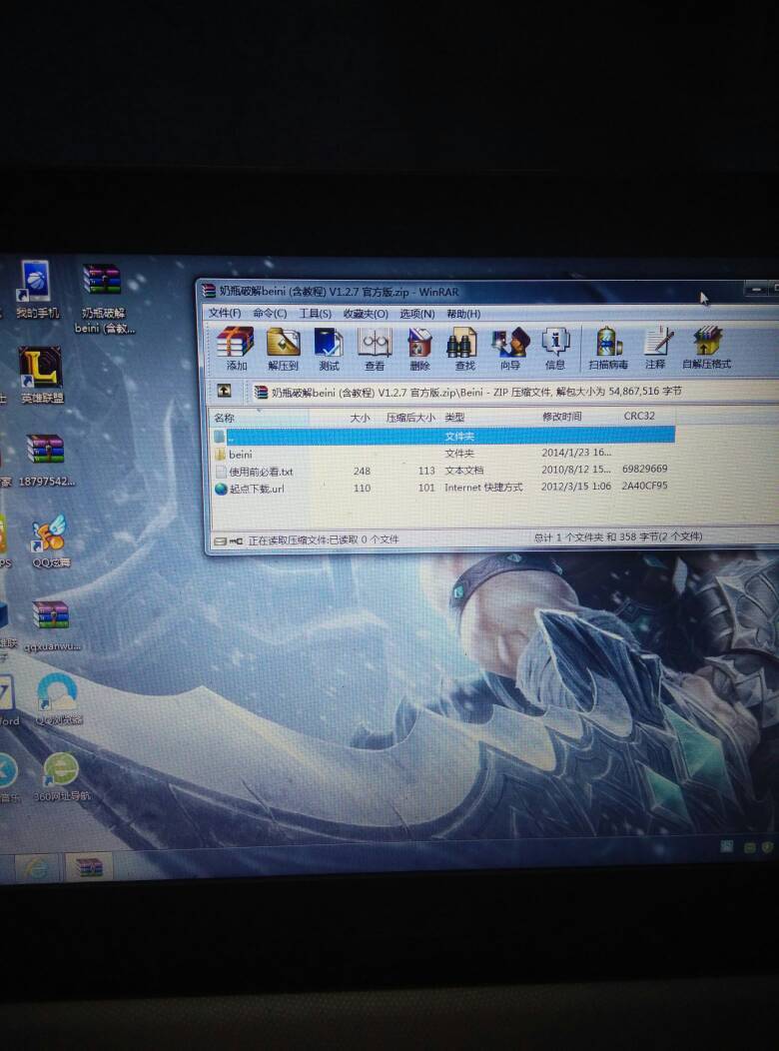Click the 自解压格式 (SFX) toolbar icon
Screen dimensions: 779x1051
tap(706, 345)
